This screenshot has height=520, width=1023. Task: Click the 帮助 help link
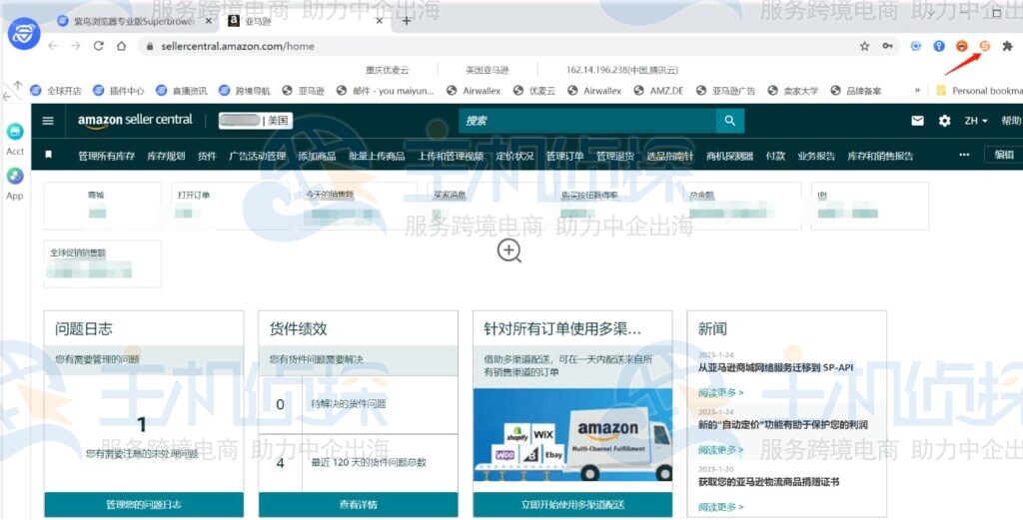point(1011,121)
